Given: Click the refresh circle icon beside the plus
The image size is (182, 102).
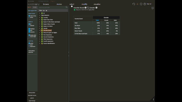Looking at the screenshot, I should (141, 4).
